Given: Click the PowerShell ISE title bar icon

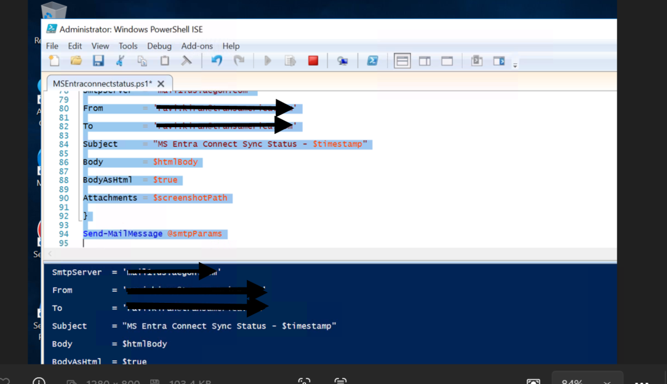Looking at the screenshot, I should 52,29.
